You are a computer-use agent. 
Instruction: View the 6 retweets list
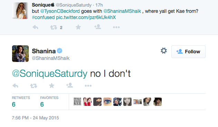(x=21, y=102)
